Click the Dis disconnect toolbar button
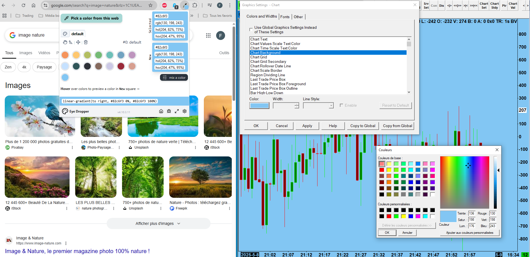Image resolution: width=530 pixels, height=257 pixels. 441,6
